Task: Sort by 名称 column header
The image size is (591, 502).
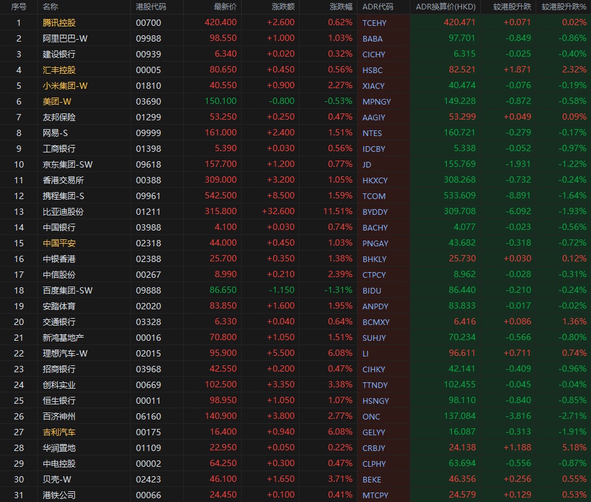Action: click(50, 7)
